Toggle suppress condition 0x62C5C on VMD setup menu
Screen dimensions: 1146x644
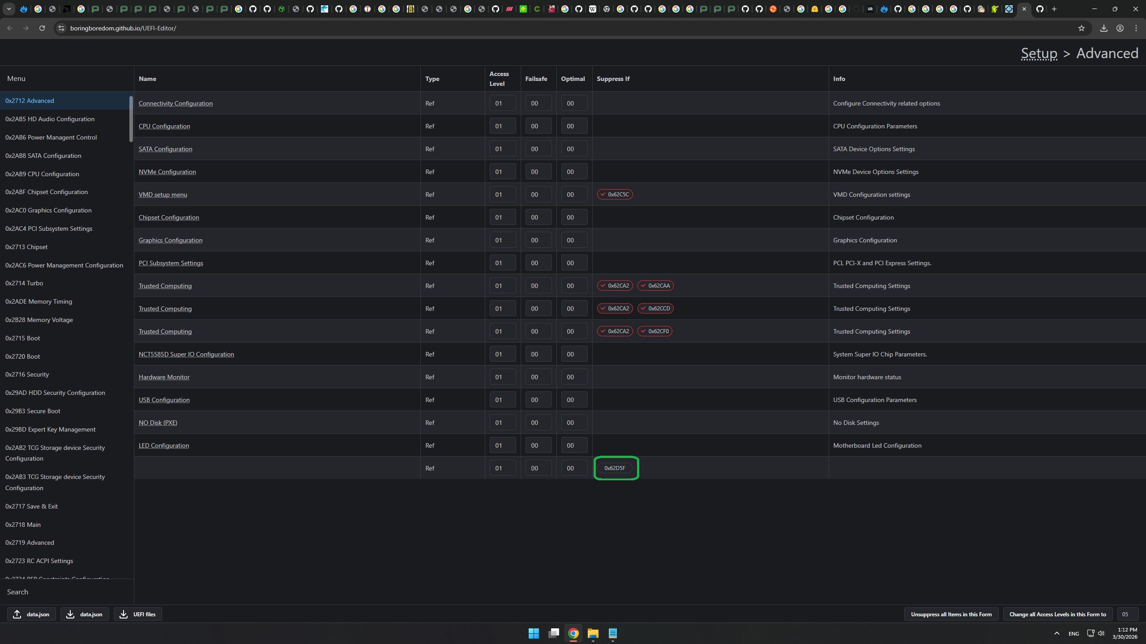point(615,195)
